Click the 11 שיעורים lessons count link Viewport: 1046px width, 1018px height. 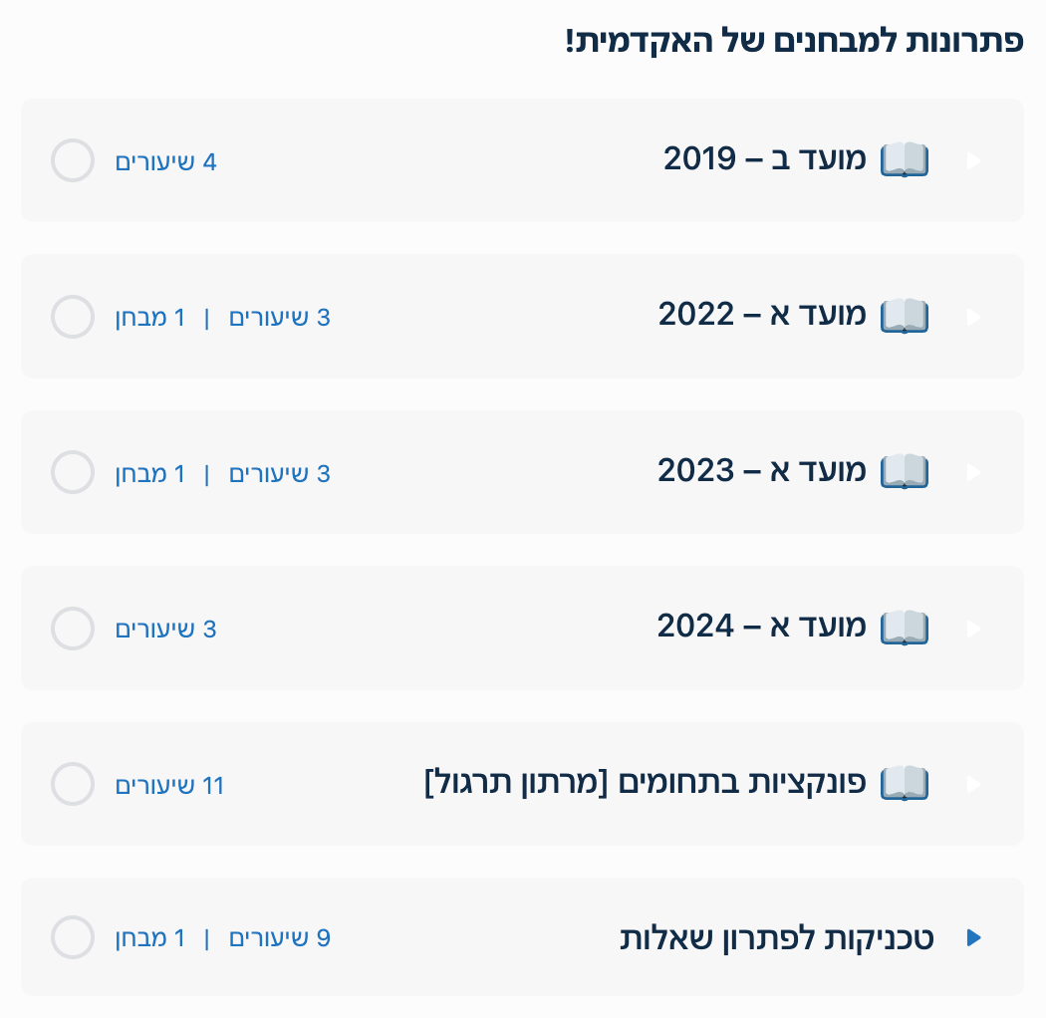click(x=169, y=786)
